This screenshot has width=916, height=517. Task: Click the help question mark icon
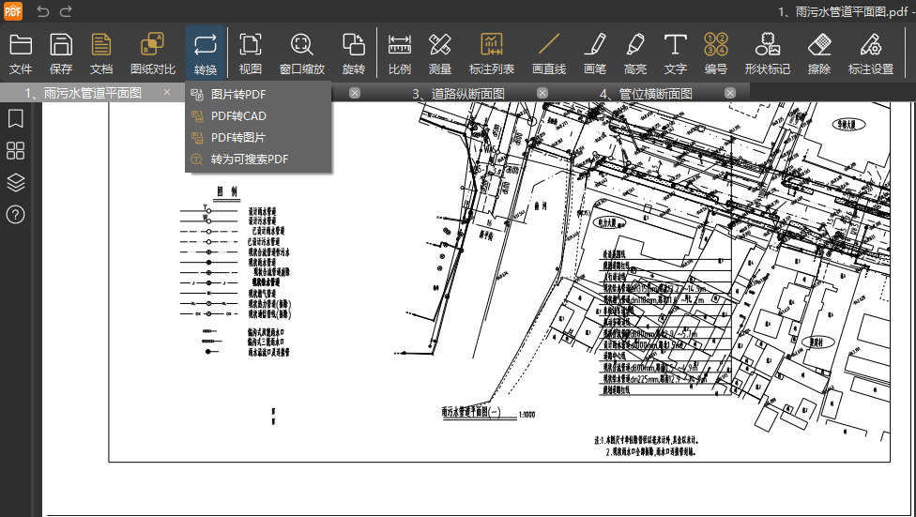16,214
